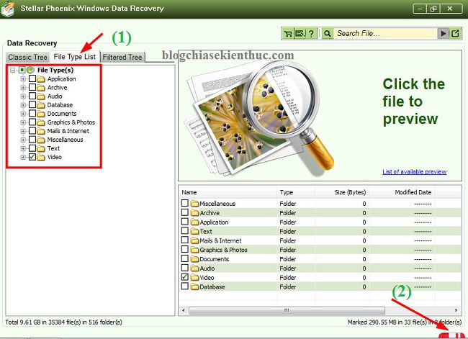Image resolution: width=468 pixels, height=339 pixels.
Task: Click the Miscellaneous label in the tree
Action: pyautogui.click(x=65, y=140)
